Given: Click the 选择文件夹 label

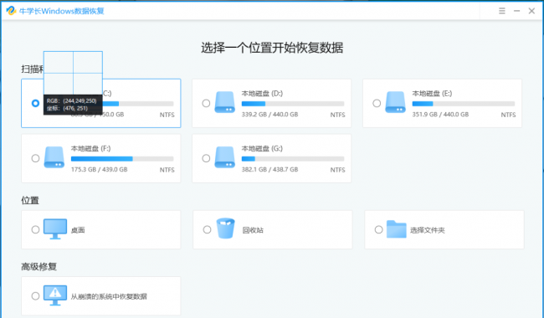Looking at the screenshot, I should point(428,230).
